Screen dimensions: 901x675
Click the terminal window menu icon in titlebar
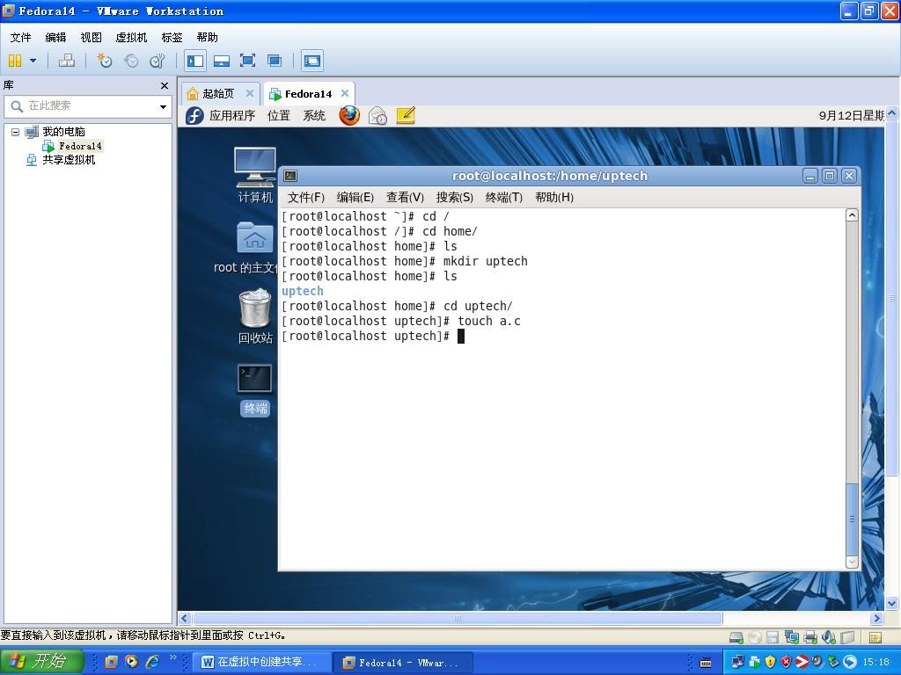[x=290, y=176]
